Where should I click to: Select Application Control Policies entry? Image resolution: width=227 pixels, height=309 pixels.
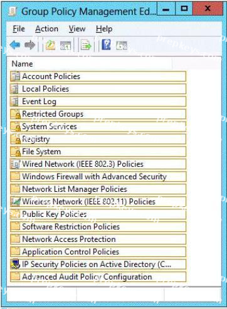click(x=98, y=252)
